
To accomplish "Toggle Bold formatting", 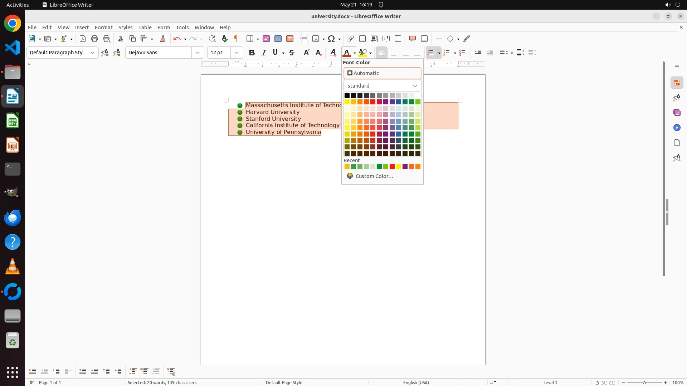I will click(252, 53).
